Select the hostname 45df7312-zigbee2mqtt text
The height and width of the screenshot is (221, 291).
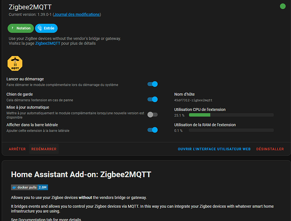(193, 100)
